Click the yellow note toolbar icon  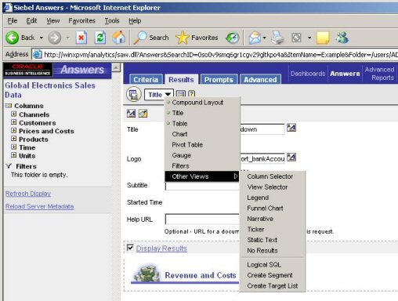pyautogui.click(x=323, y=38)
